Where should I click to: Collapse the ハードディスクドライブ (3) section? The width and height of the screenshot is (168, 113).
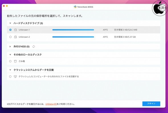coord(10,23)
